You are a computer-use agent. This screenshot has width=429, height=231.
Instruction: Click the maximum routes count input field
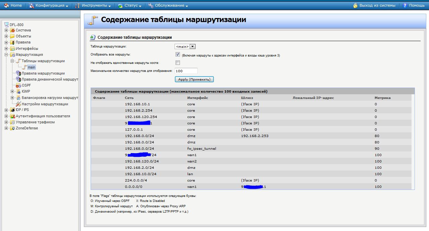point(186,71)
